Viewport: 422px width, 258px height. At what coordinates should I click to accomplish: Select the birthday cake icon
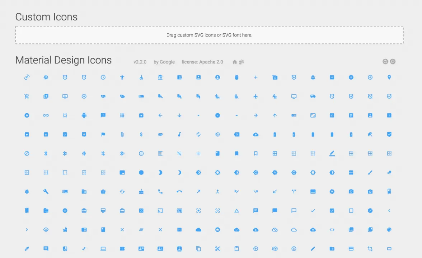141,191
